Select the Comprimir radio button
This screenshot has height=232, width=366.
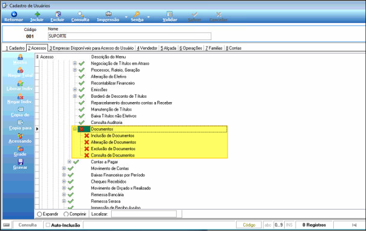[x=66, y=214]
